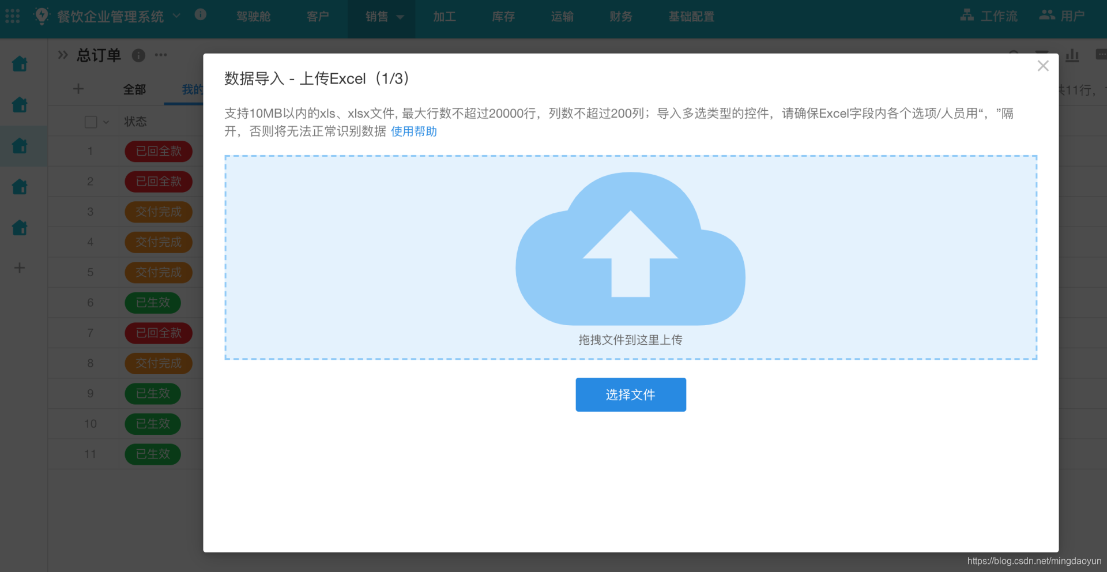Click 交付完成 status tag in row 3
The image size is (1107, 572).
point(159,212)
